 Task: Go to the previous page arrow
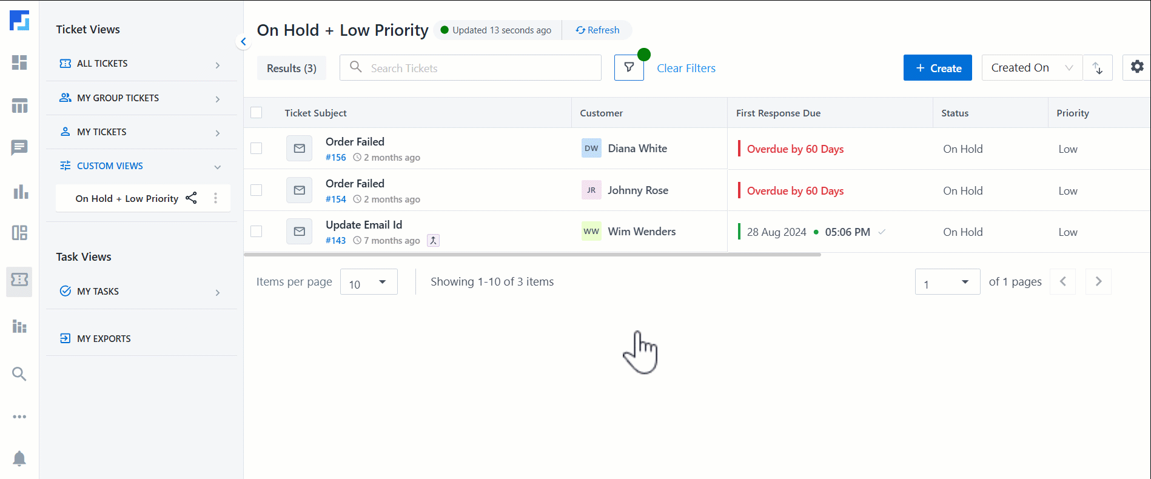1063,281
